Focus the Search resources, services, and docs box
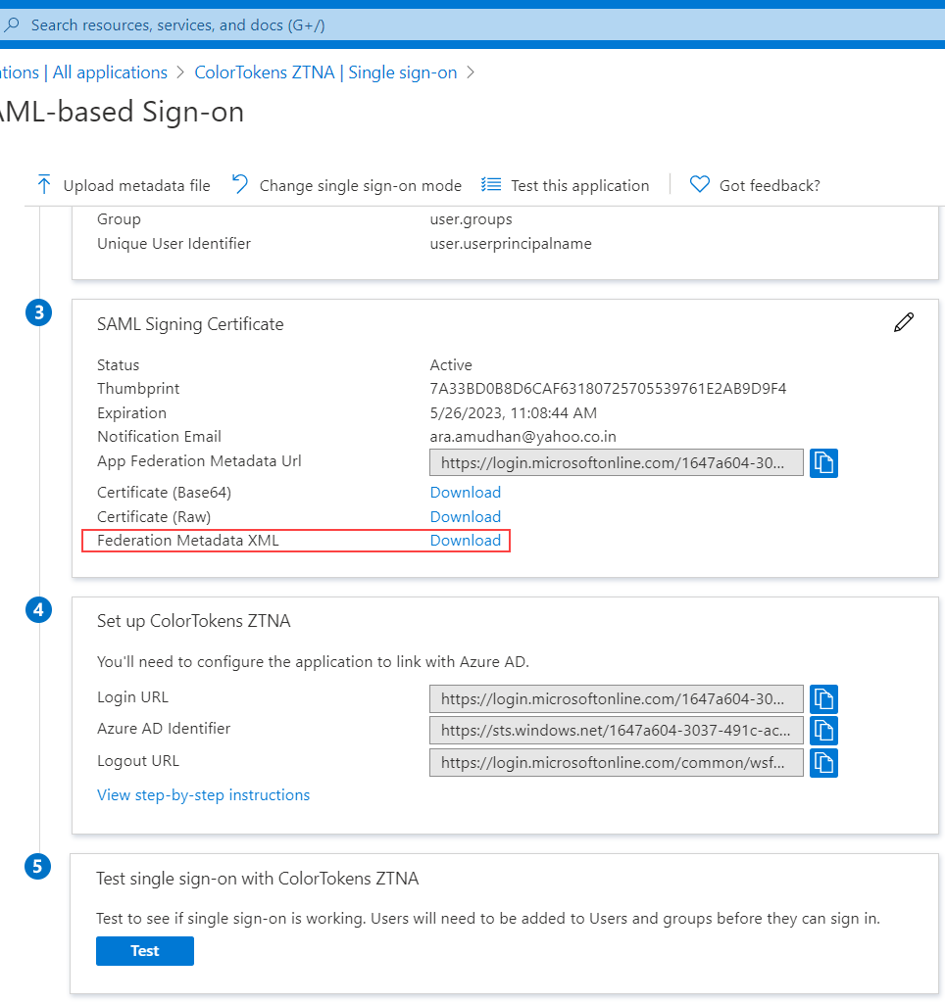945x1003 pixels. point(472,24)
